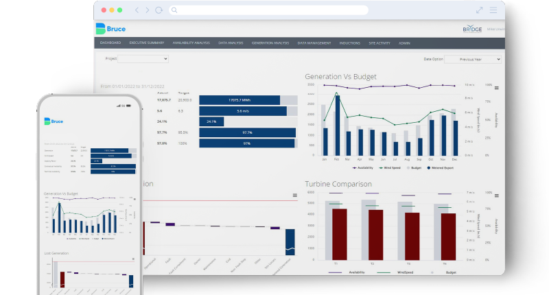Toggle Availability series in Generation Vs Budget legend

363,168
